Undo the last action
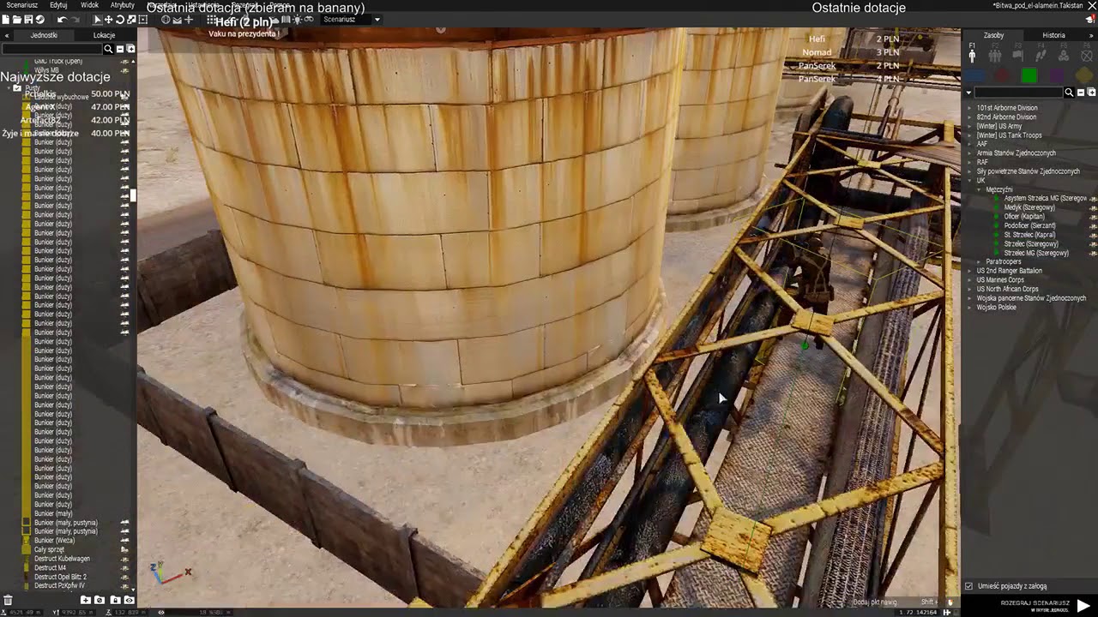 [62, 19]
